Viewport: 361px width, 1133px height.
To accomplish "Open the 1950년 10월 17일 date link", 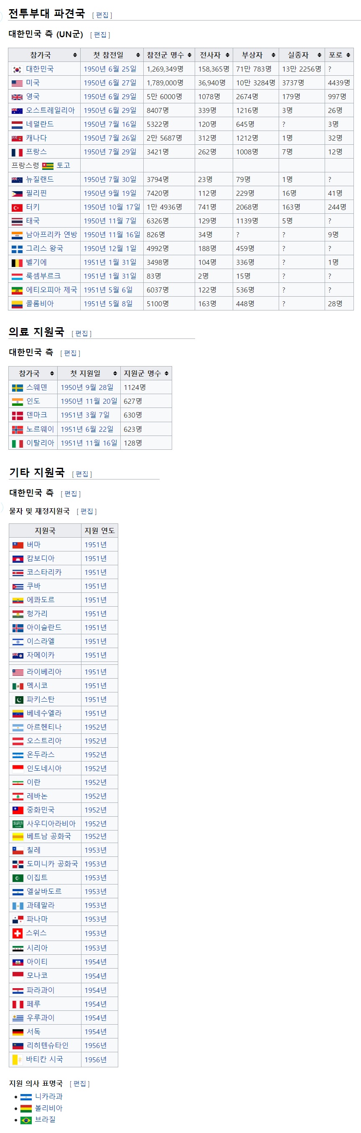I will [x=112, y=207].
